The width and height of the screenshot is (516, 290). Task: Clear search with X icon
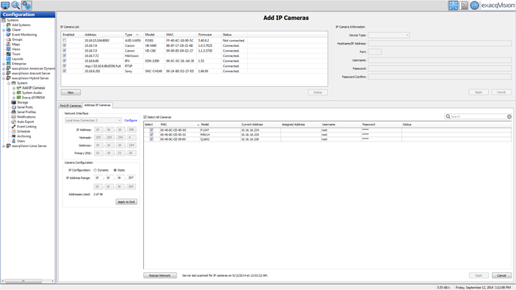(x=509, y=117)
